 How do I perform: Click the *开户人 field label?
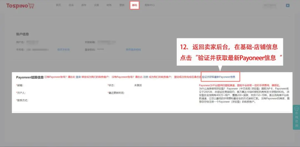(x=21, y=93)
